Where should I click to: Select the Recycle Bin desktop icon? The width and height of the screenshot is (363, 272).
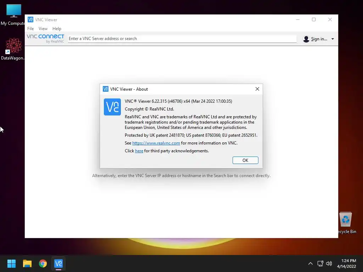click(346, 223)
